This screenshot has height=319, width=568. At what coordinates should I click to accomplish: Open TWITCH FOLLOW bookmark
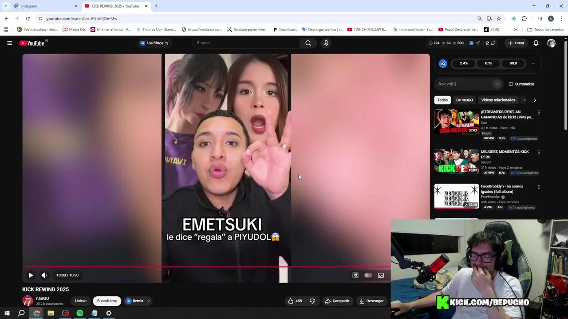pyautogui.click(x=367, y=30)
